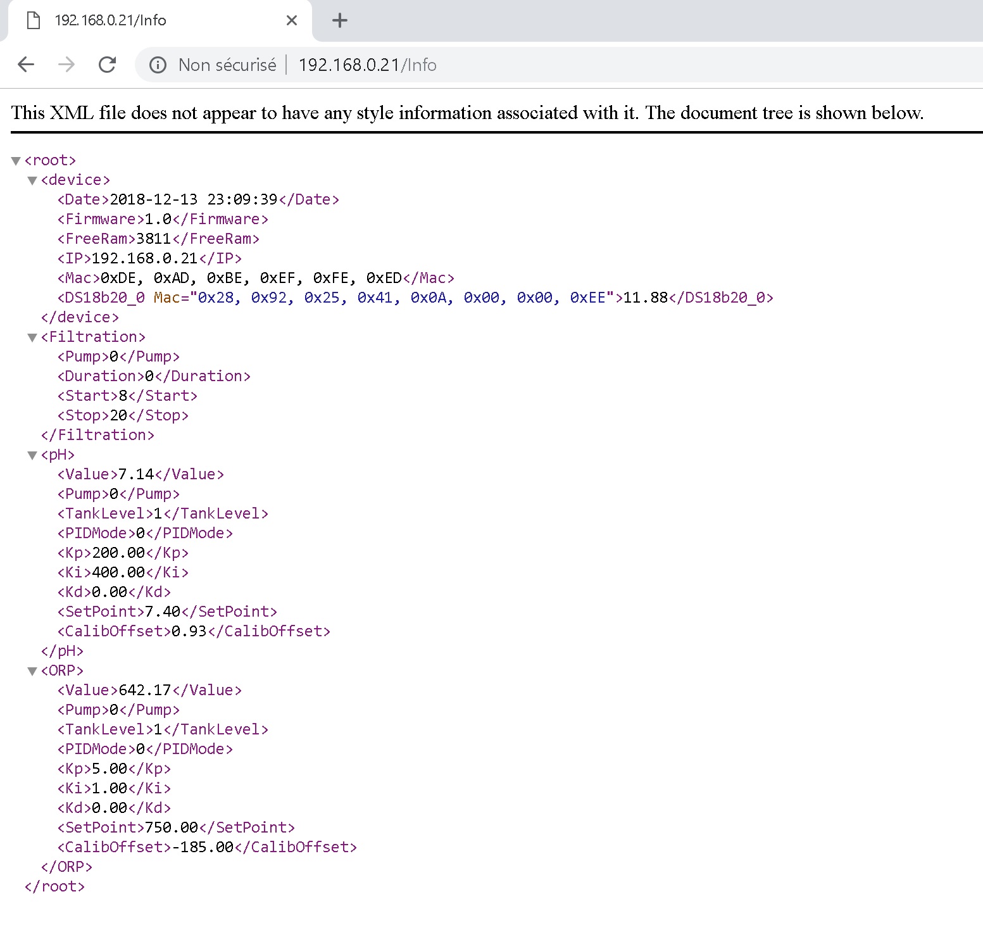This screenshot has width=983, height=925.
Task: Click the XML no style information notice
Action: tap(467, 113)
